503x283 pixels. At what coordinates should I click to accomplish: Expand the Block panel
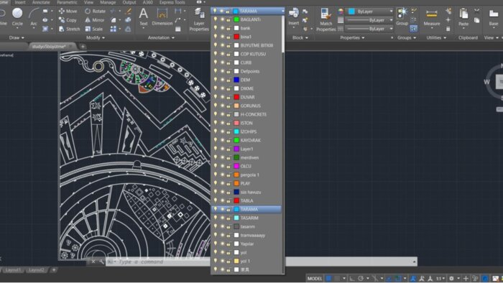pyautogui.click(x=300, y=37)
